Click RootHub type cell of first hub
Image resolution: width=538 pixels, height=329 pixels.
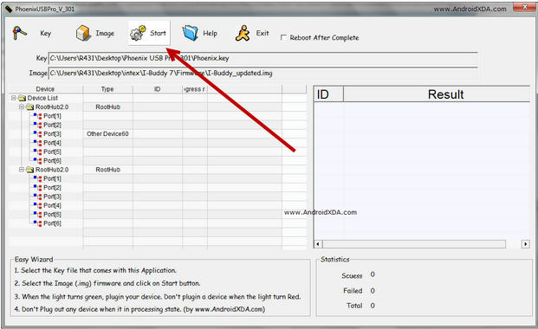(x=107, y=107)
